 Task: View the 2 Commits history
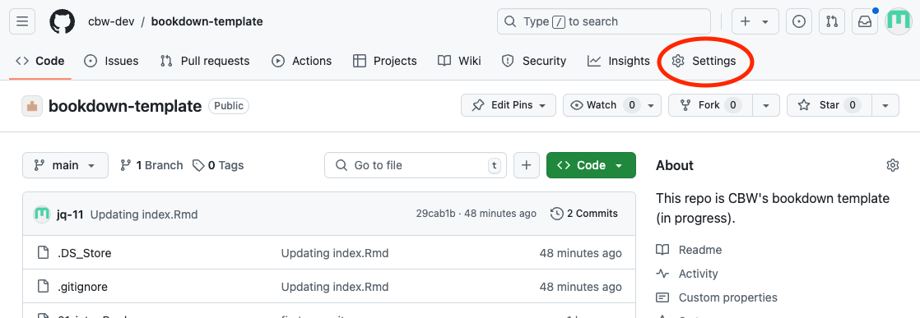coord(583,214)
